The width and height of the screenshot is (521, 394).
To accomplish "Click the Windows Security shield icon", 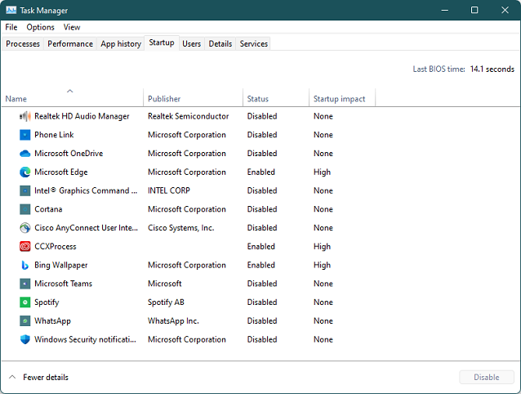I will [25, 339].
